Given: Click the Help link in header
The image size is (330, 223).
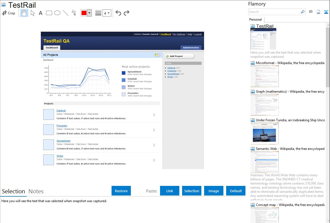Looking at the screenshot, I should tap(190, 34).
